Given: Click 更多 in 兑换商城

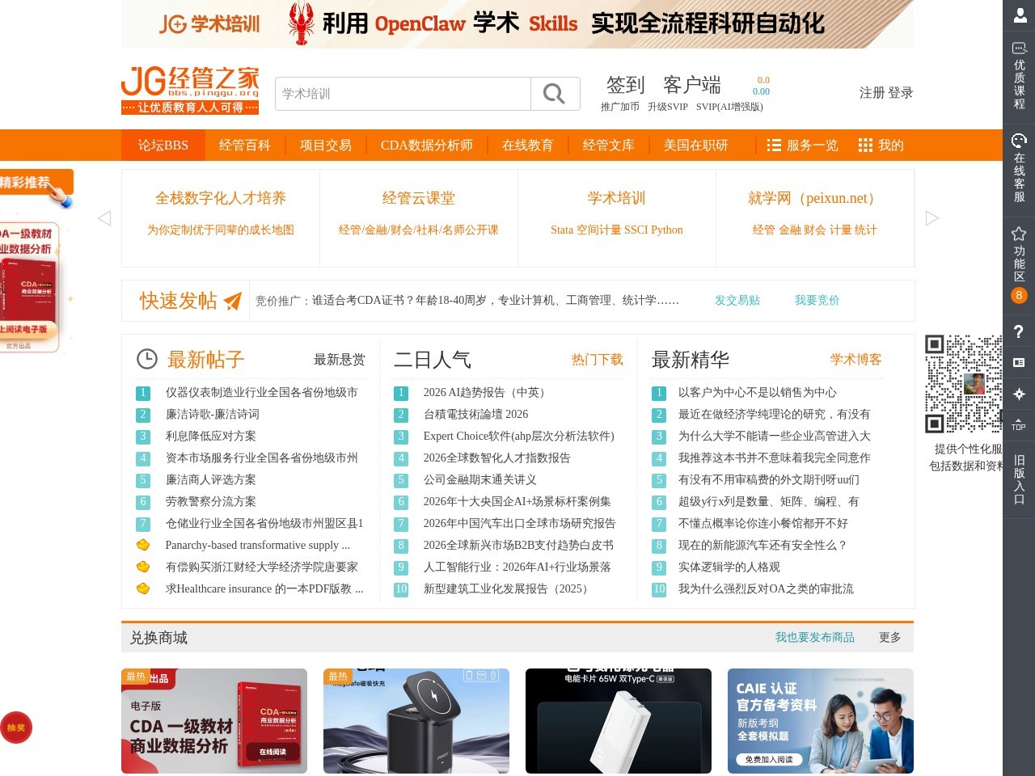Looking at the screenshot, I should coord(889,638).
